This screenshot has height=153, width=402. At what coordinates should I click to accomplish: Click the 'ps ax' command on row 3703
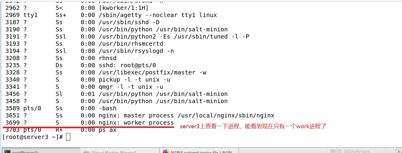(108, 130)
